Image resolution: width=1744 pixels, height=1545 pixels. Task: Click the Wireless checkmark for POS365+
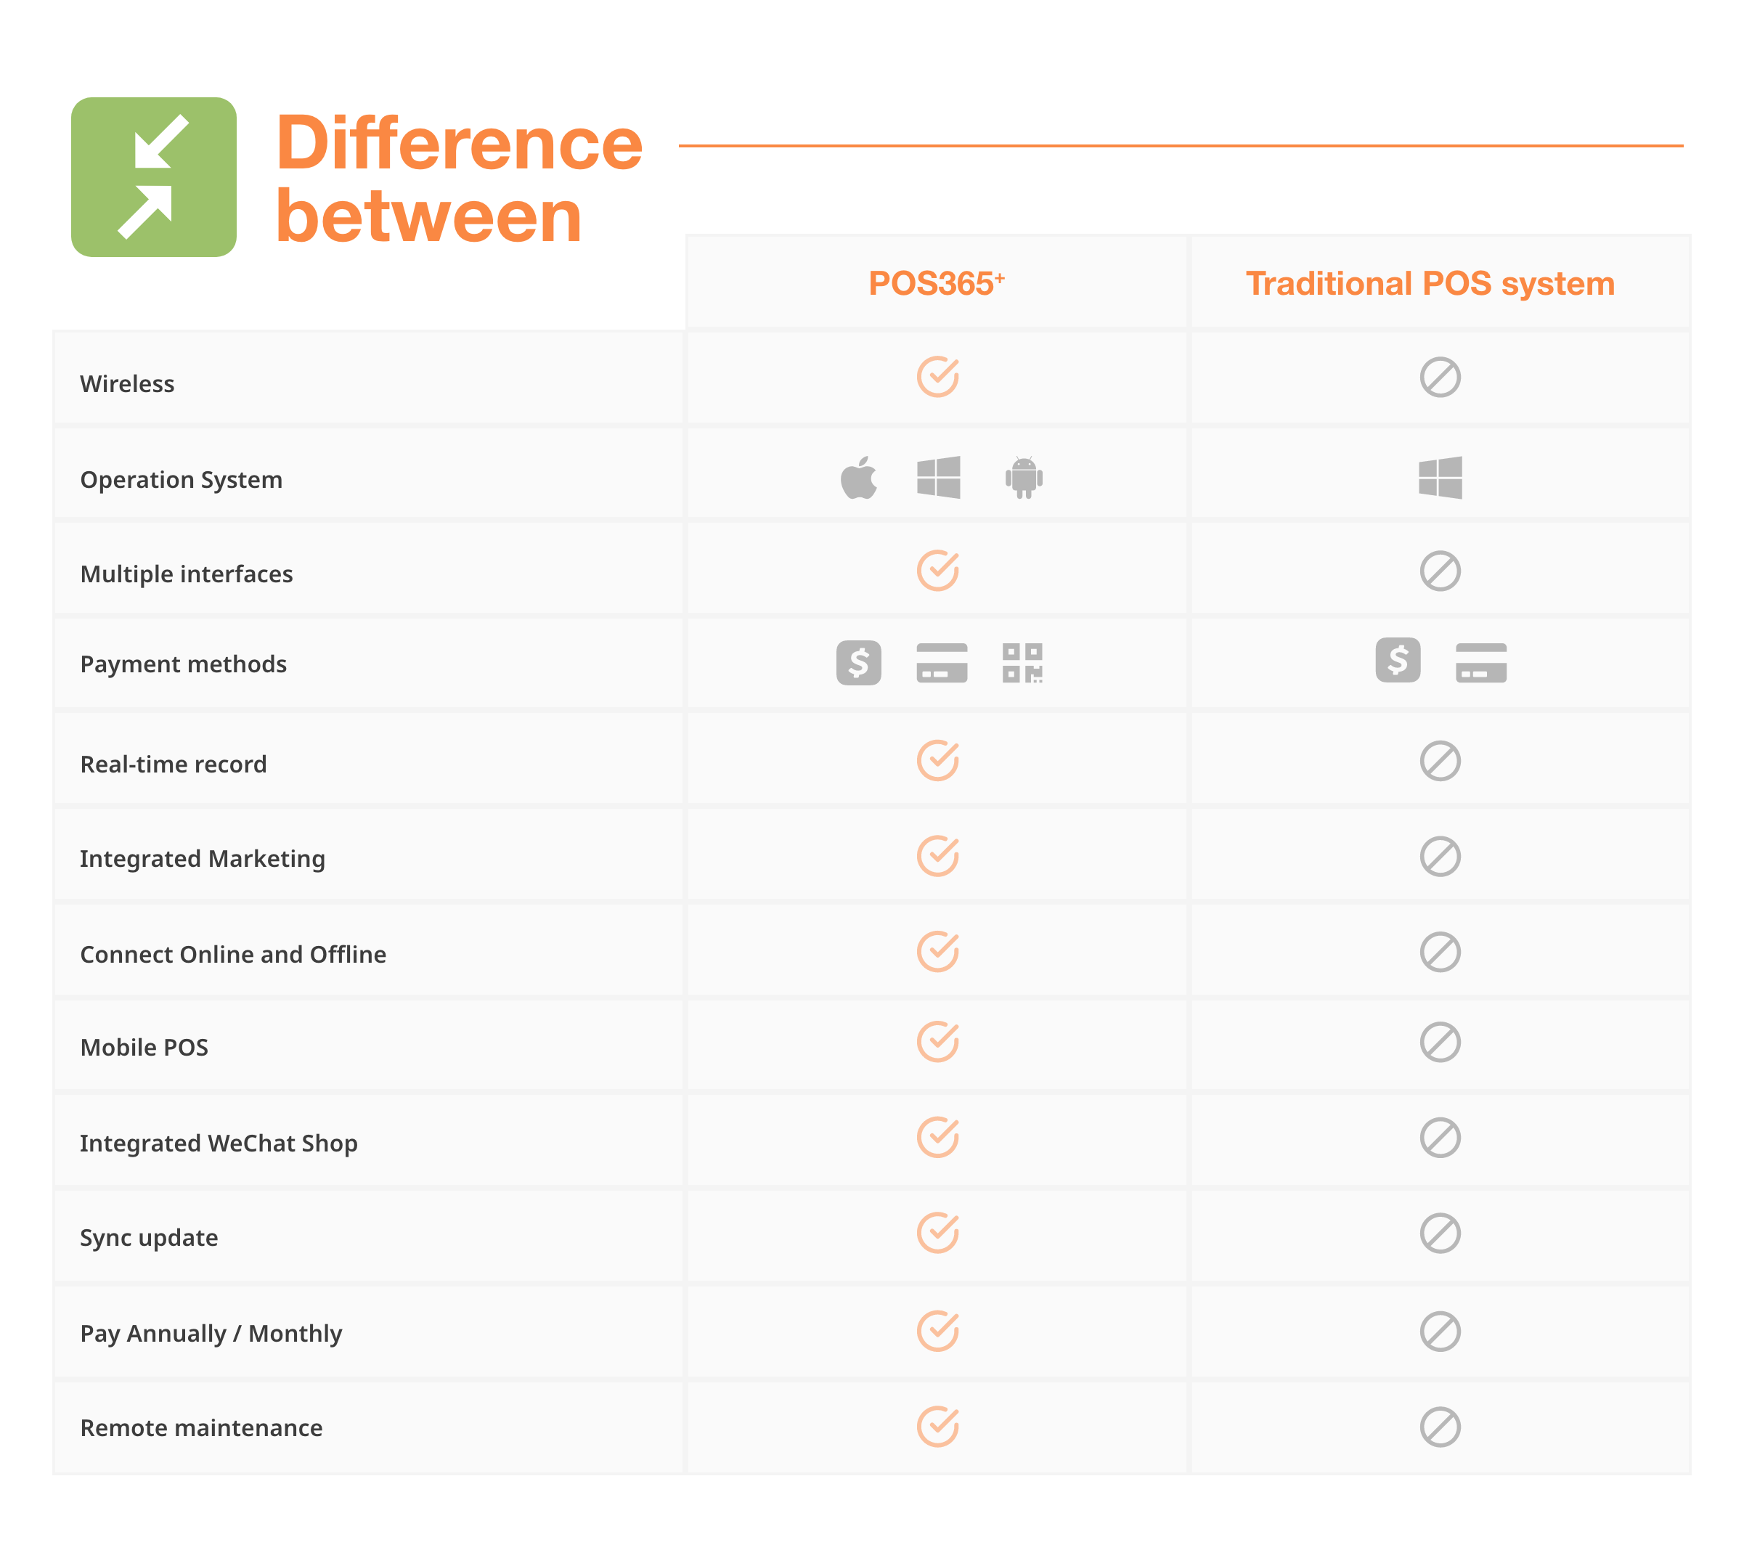(937, 376)
